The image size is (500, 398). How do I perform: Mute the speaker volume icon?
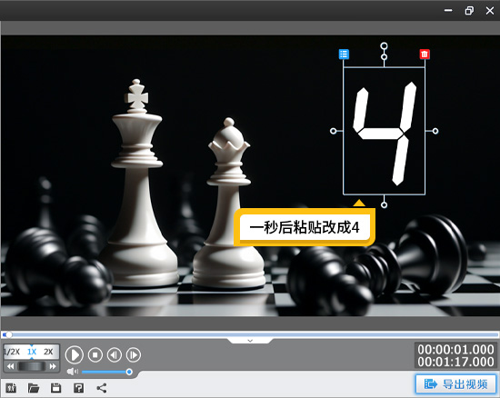73,372
